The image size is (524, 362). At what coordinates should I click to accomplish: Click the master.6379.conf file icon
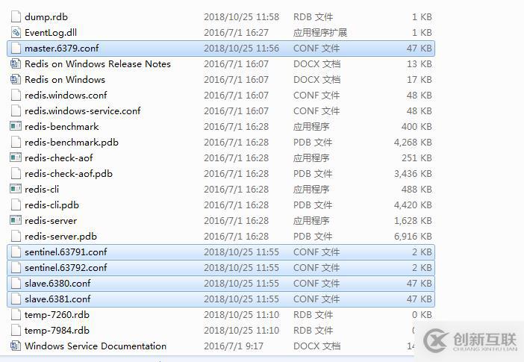16,48
